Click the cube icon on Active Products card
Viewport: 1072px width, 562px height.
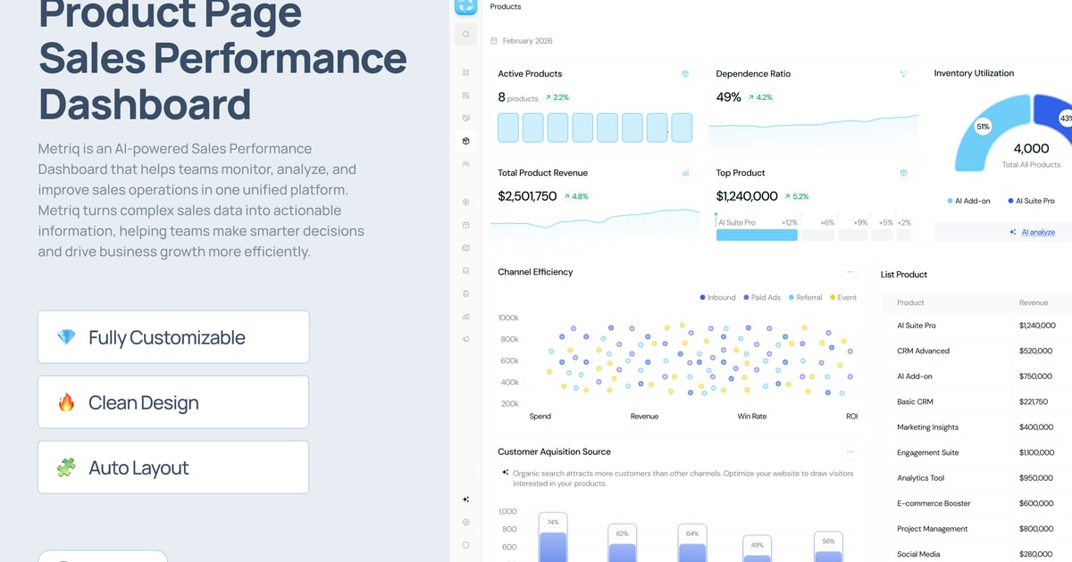(x=685, y=74)
